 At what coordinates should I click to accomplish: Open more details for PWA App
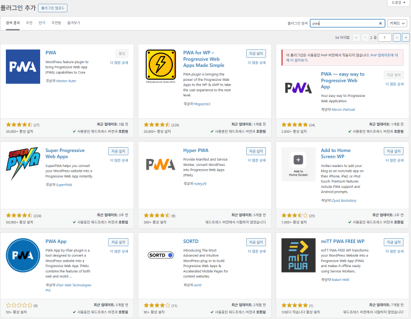coord(119,252)
